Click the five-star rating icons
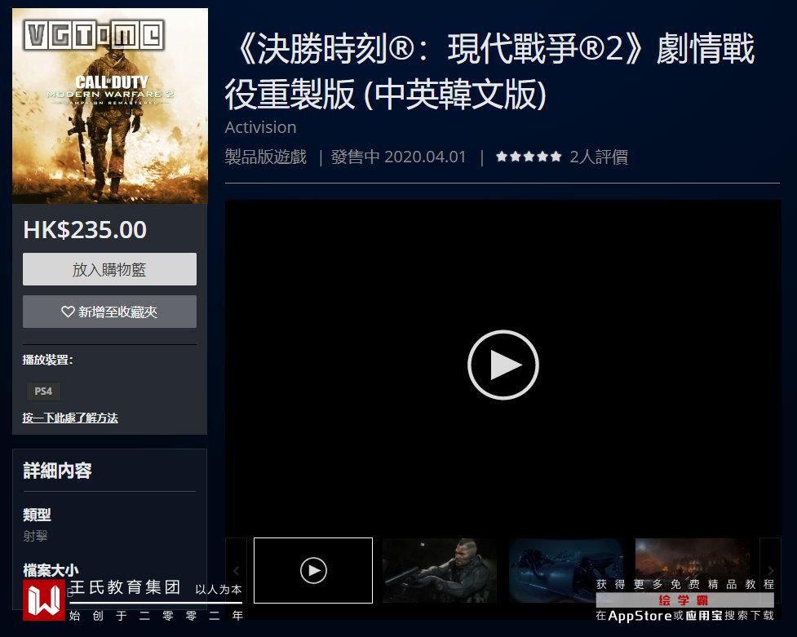This screenshot has height=637, width=797. [529, 157]
